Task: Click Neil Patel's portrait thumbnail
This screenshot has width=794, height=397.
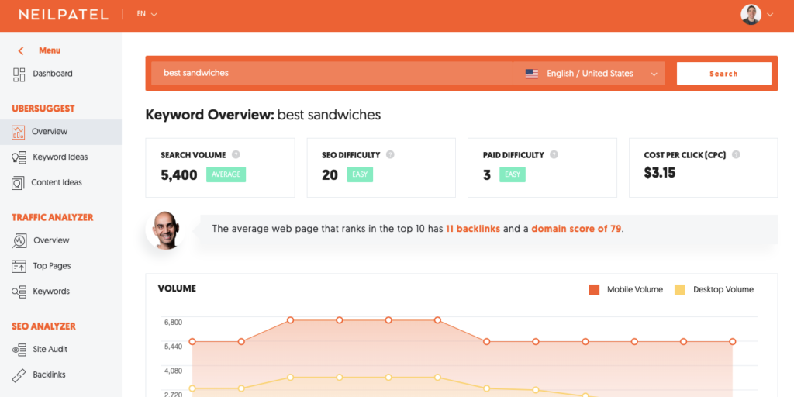Action: click(x=165, y=230)
